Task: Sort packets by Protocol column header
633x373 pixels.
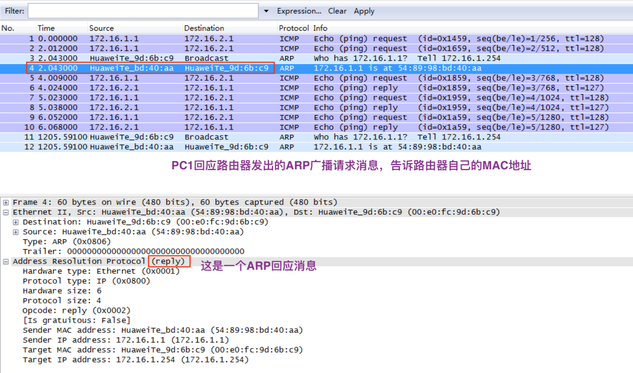Action: pyautogui.click(x=294, y=28)
